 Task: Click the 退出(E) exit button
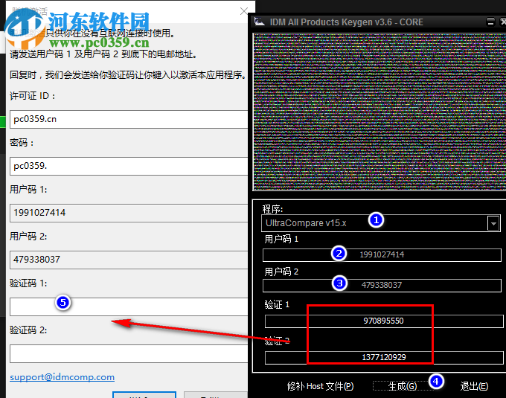474,386
